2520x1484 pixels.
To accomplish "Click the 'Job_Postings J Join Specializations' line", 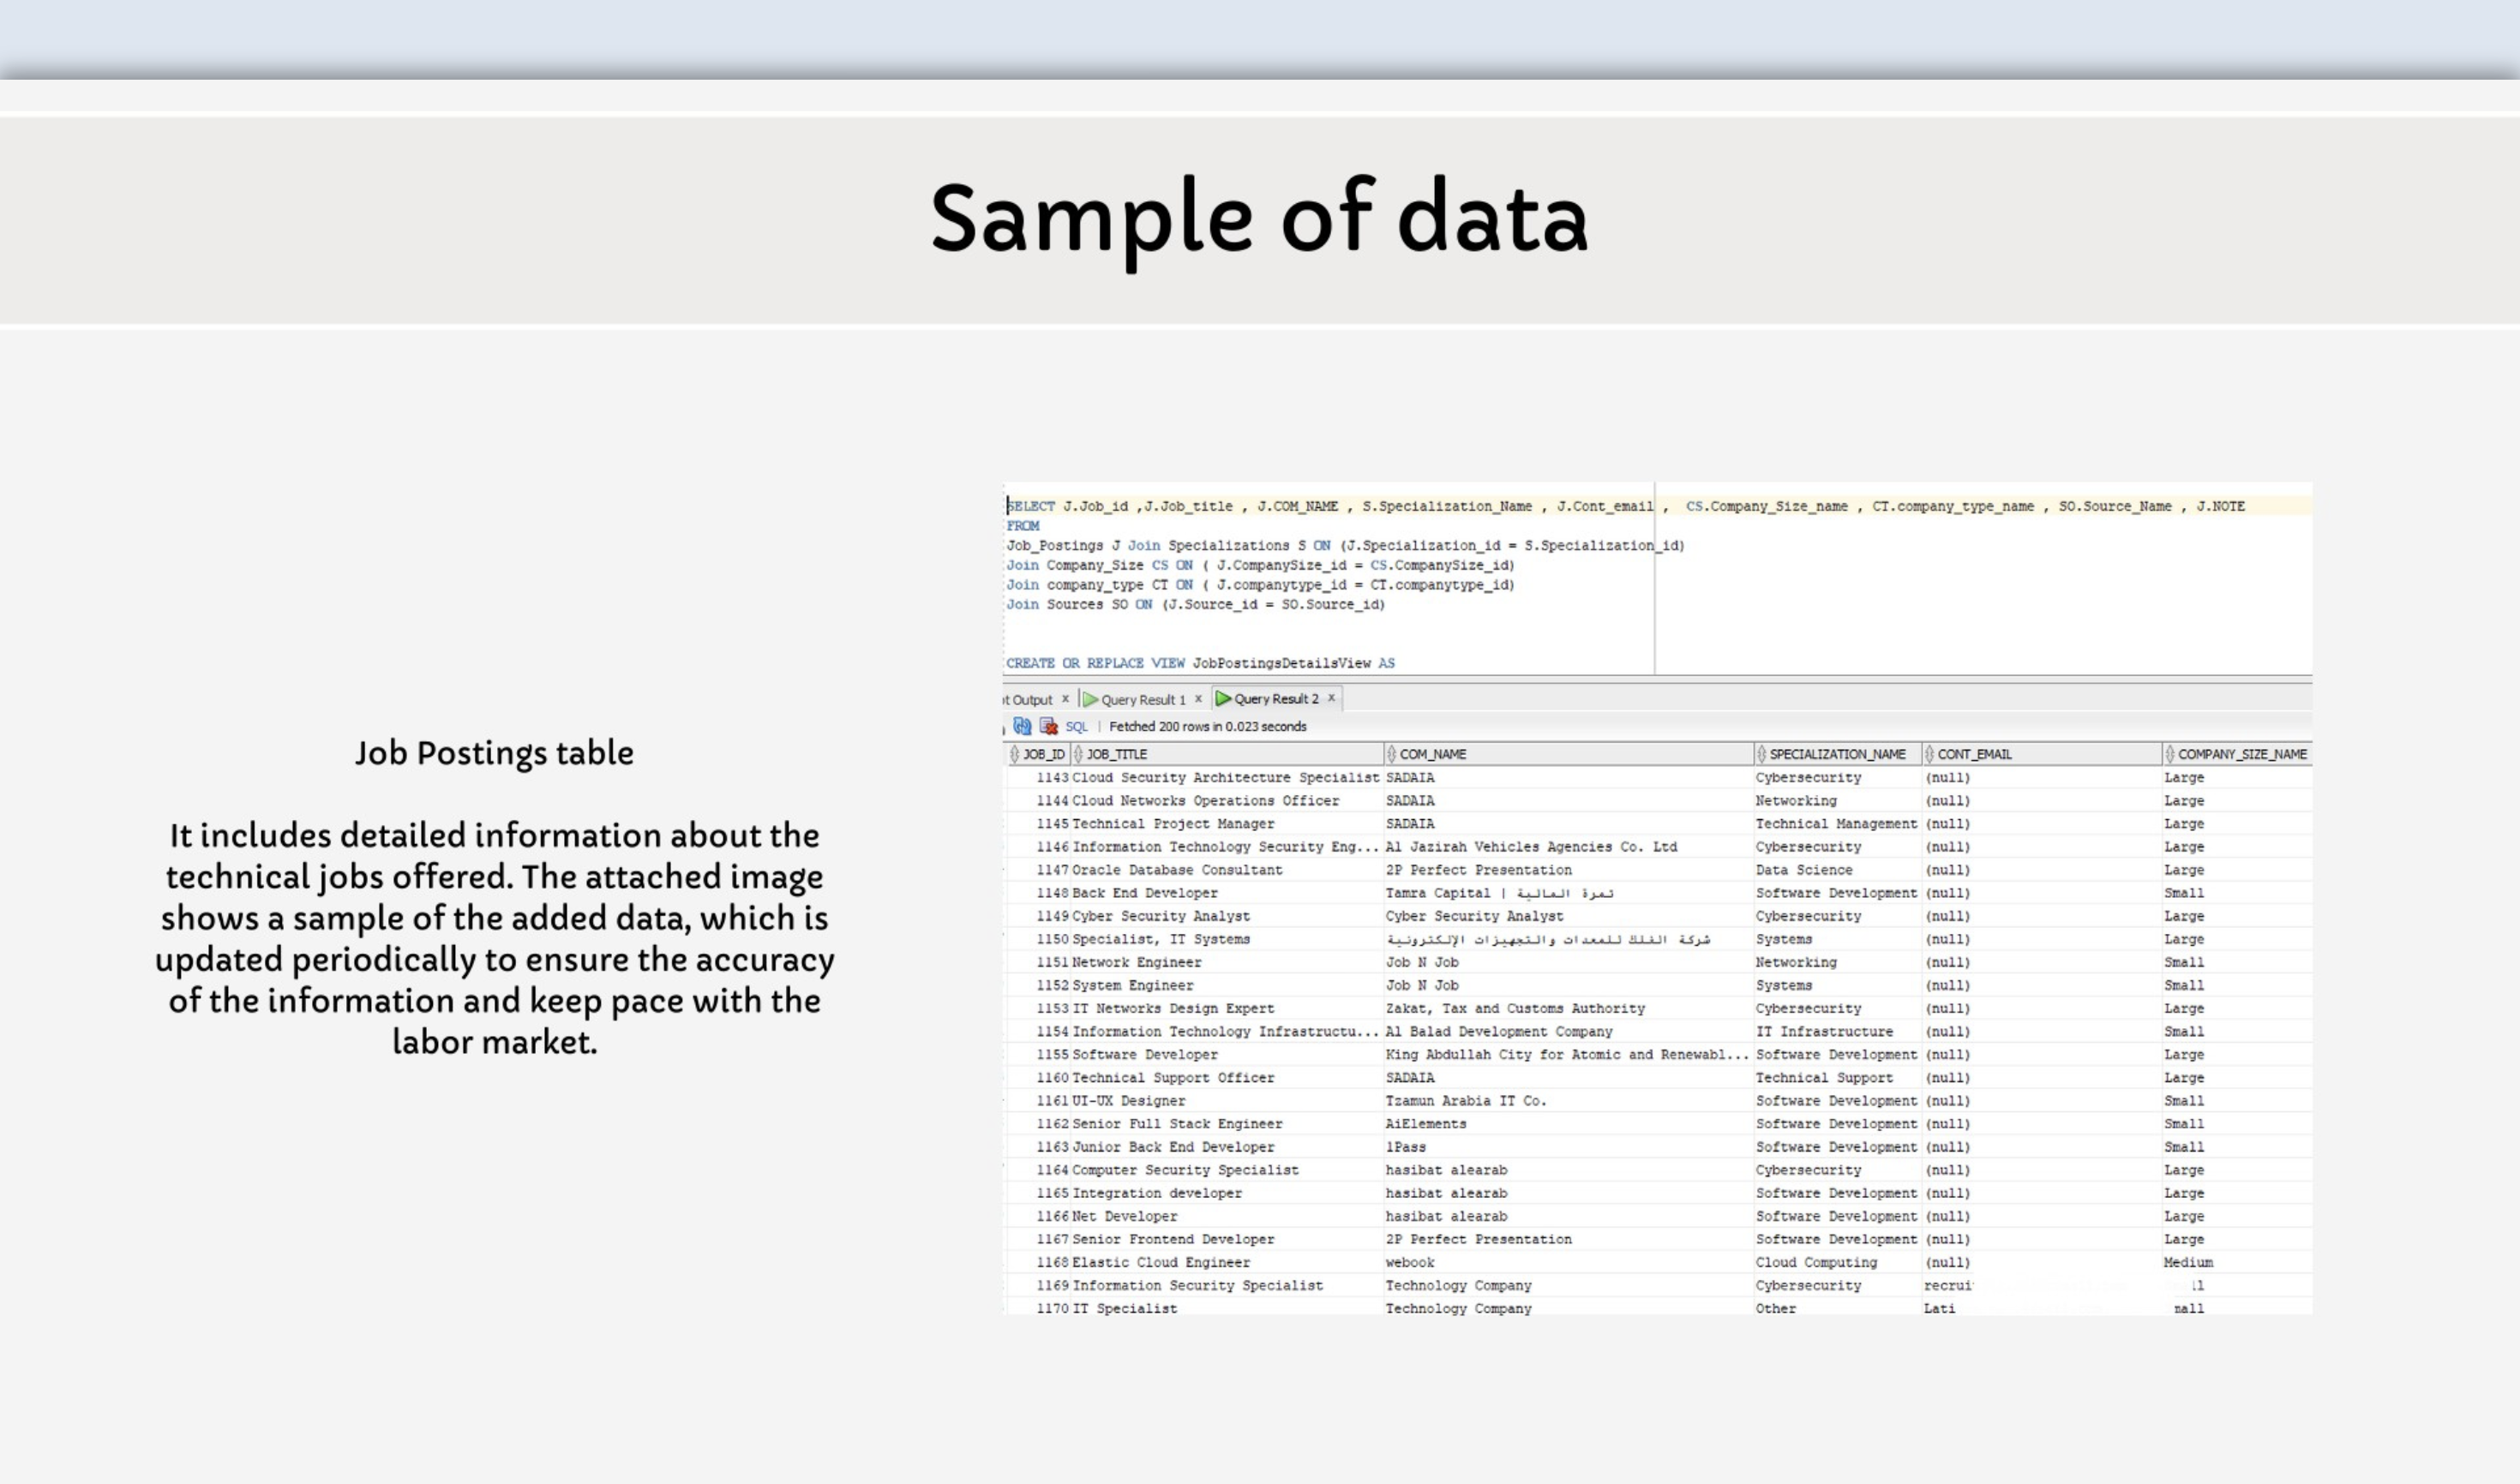I will coord(1346,545).
